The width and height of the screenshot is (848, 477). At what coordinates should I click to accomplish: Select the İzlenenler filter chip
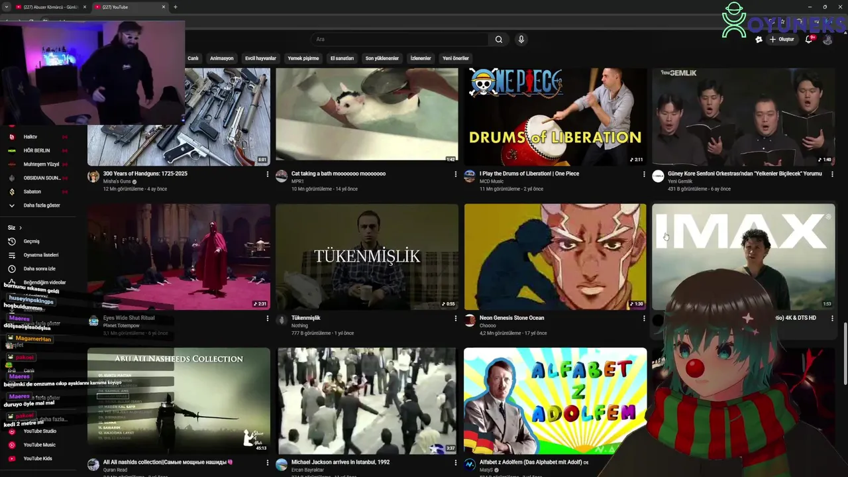click(x=421, y=58)
